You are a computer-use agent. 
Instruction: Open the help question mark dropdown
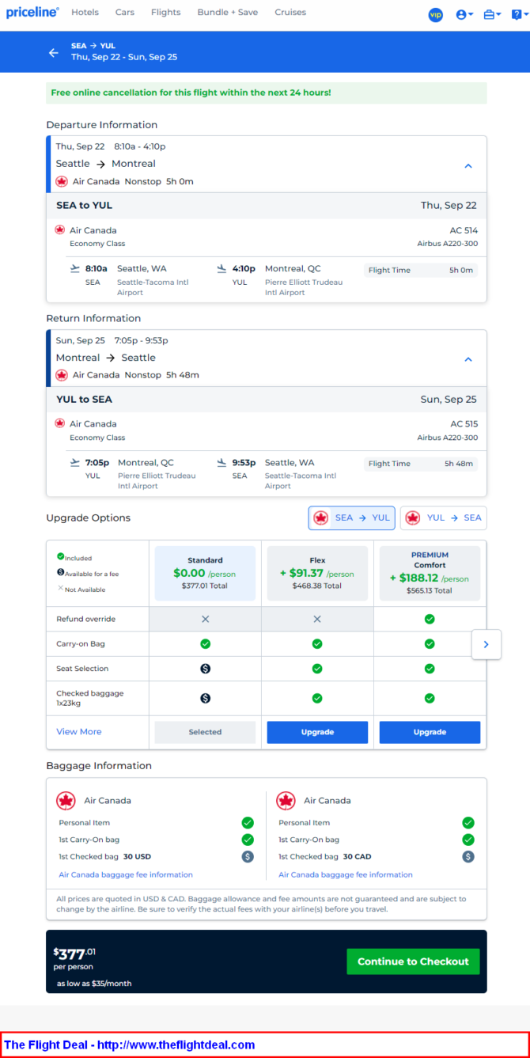click(518, 14)
